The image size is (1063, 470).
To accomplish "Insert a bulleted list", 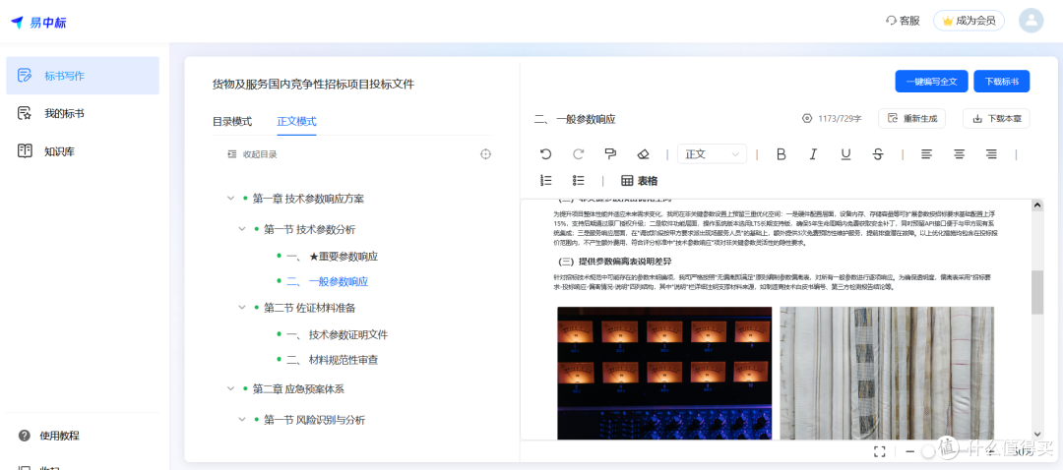I will click(579, 180).
